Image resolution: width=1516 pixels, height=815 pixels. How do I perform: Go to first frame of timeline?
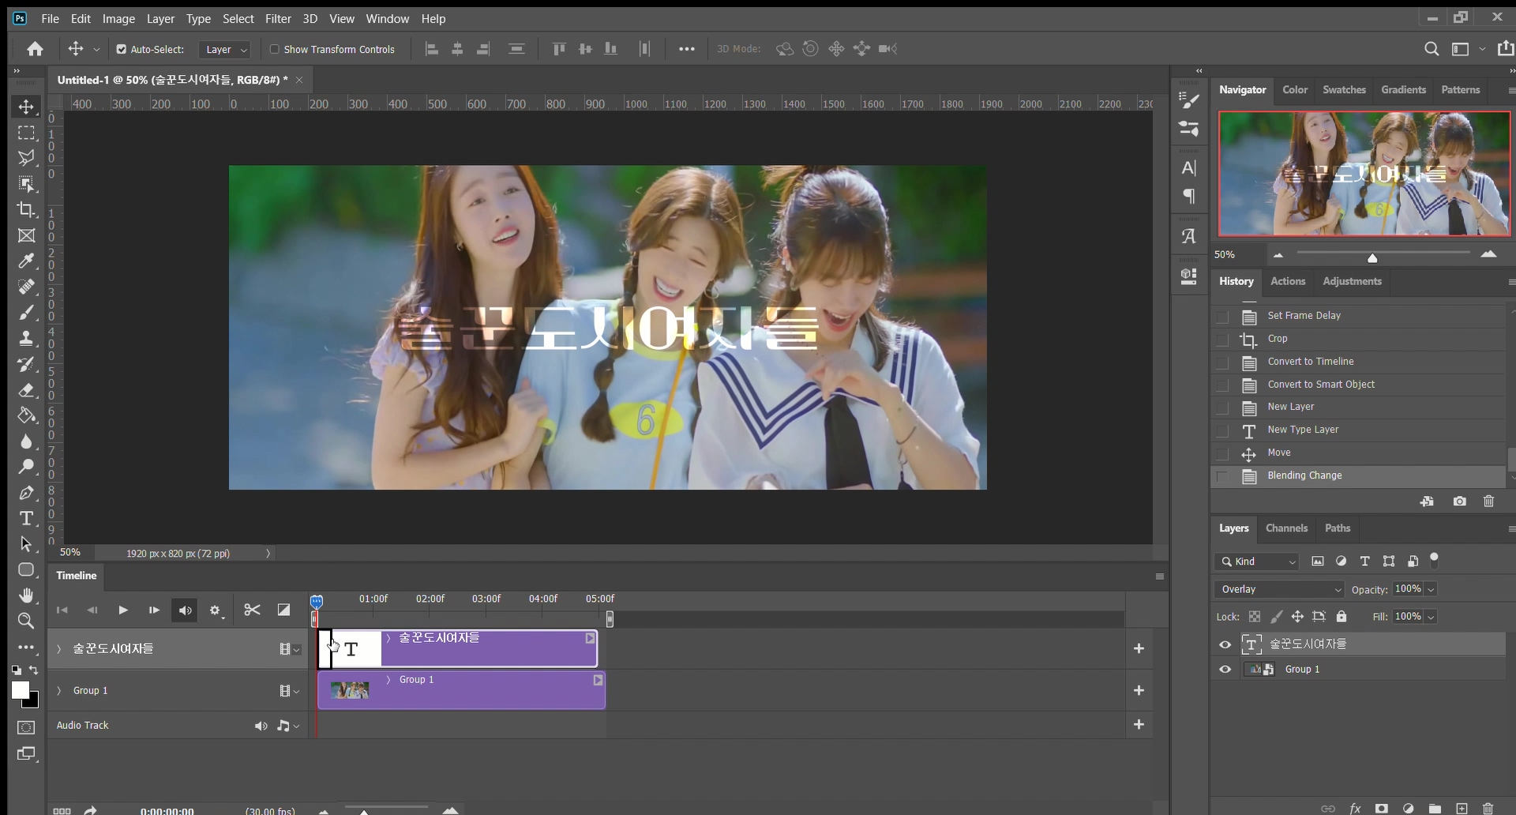pyautogui.click(x=62, y=610)
